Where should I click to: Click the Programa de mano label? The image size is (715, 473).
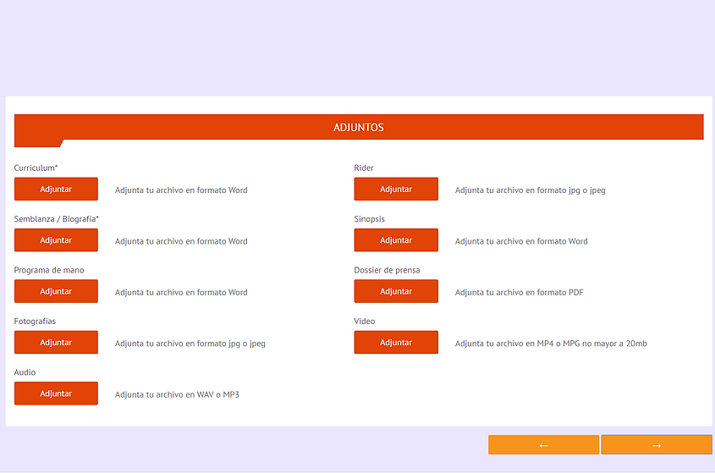click(x=49, y=270)
